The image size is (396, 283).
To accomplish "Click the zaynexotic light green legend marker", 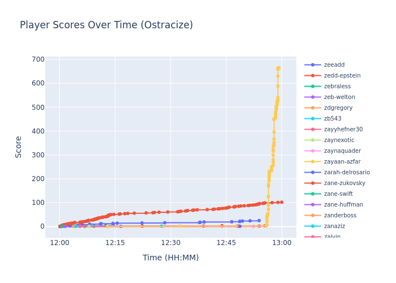I will pos(313,140).
